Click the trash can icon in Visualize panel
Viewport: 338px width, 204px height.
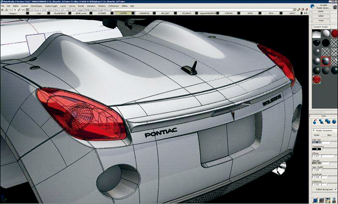335,7
